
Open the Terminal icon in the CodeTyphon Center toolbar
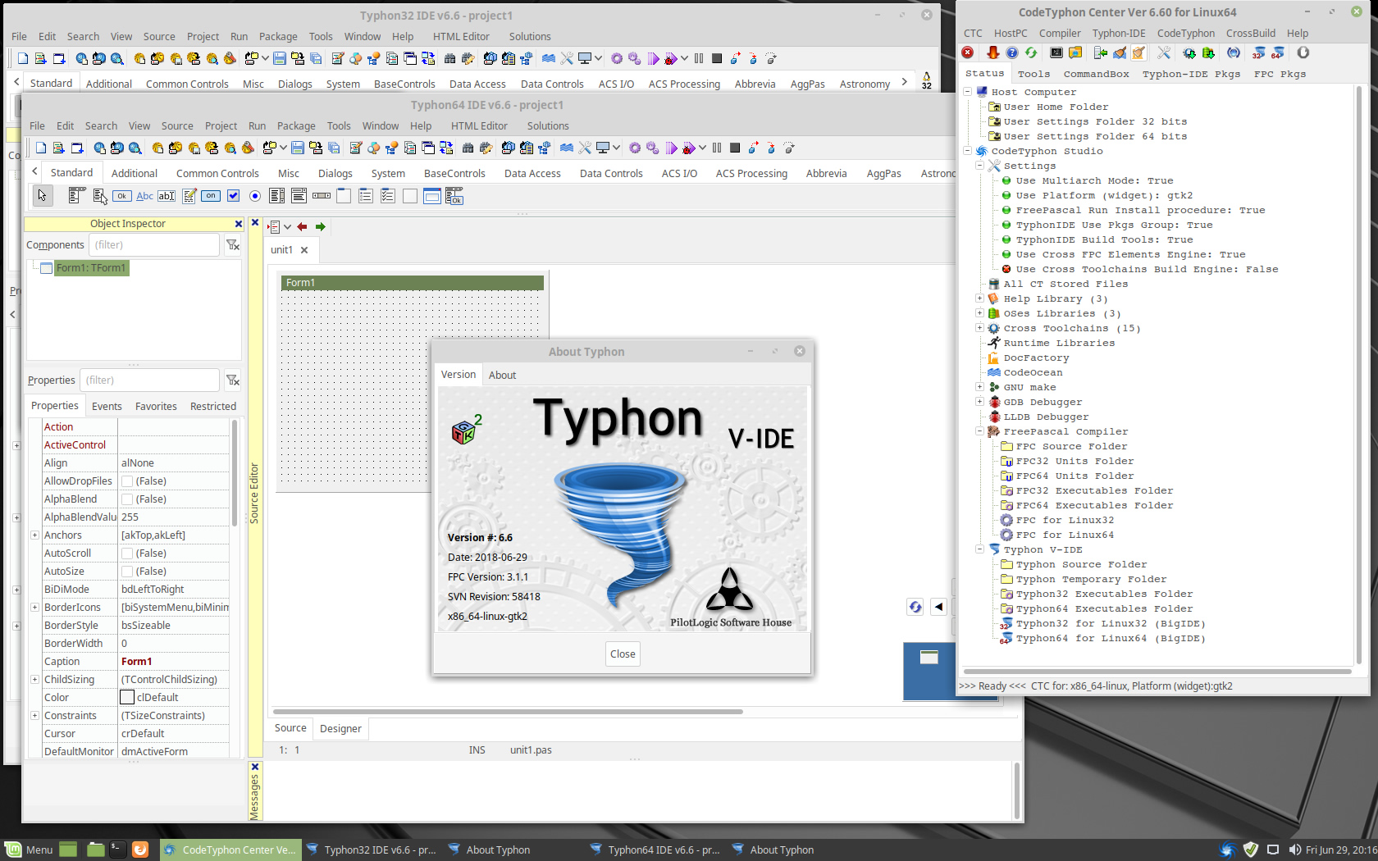click(x=1056, y=52)
